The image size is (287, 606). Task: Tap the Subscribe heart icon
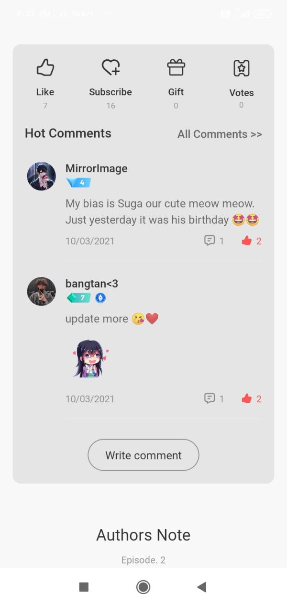tap(110, 68)
